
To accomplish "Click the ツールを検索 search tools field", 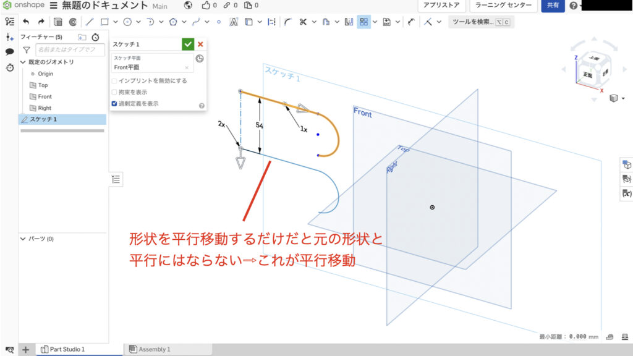I will pos(480,22).
